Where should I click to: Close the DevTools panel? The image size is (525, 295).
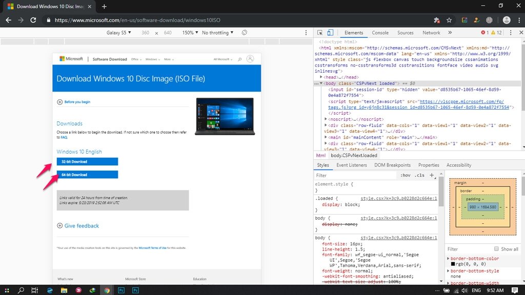pos(521,32)
